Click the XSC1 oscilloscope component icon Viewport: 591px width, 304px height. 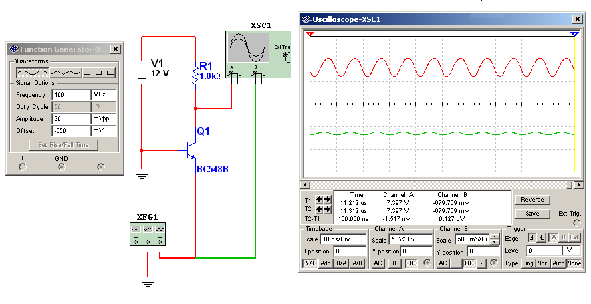pos(258,55)
